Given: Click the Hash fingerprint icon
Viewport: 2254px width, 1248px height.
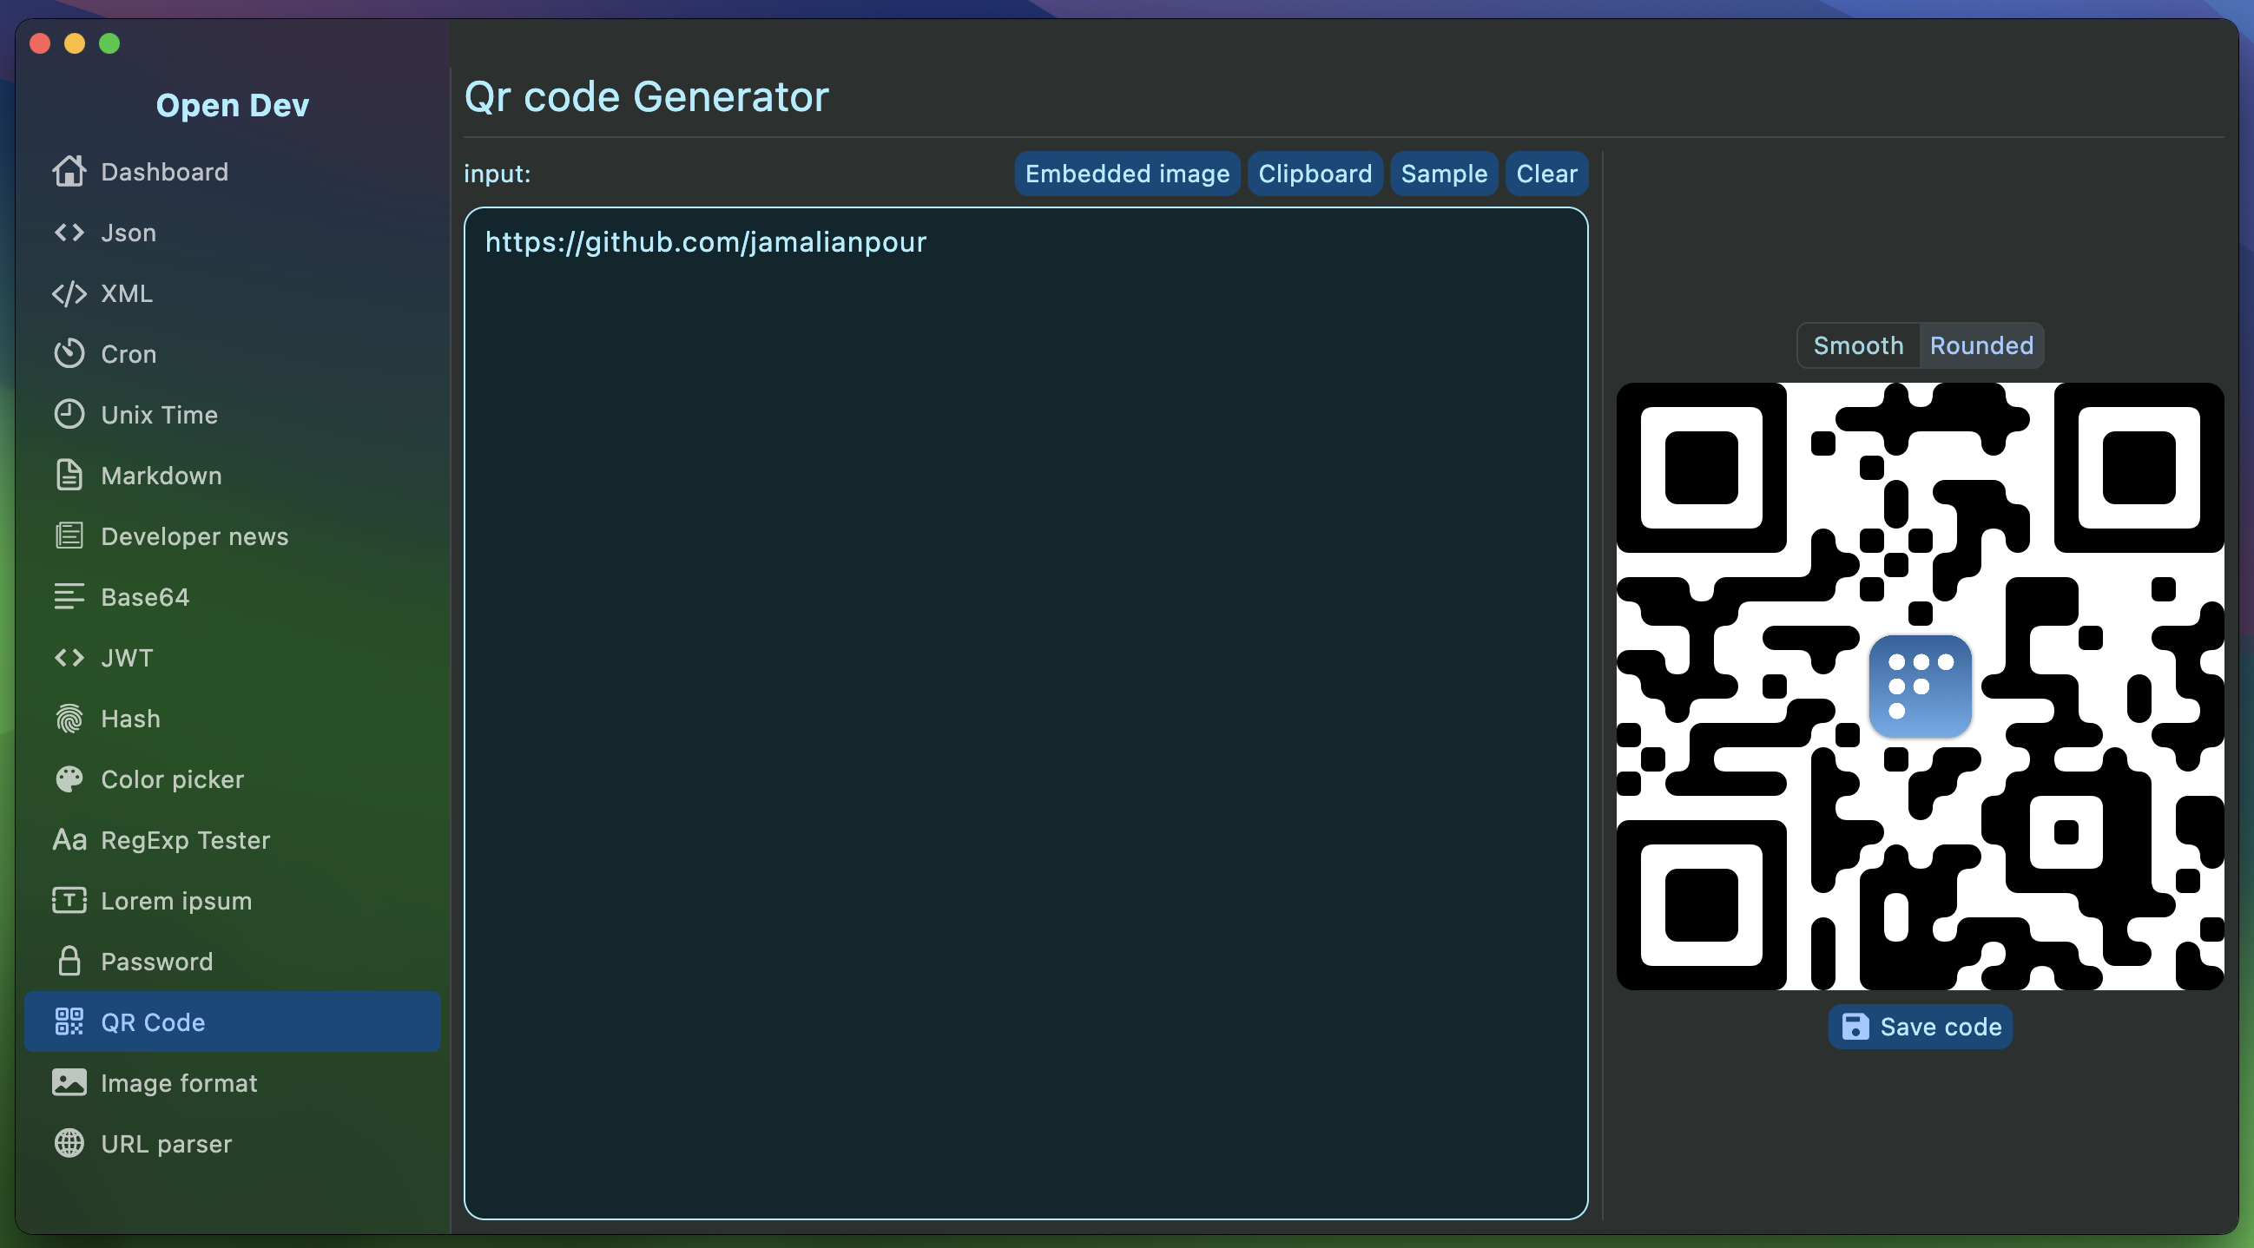Looking at the screenshot, I should point(69,718).
